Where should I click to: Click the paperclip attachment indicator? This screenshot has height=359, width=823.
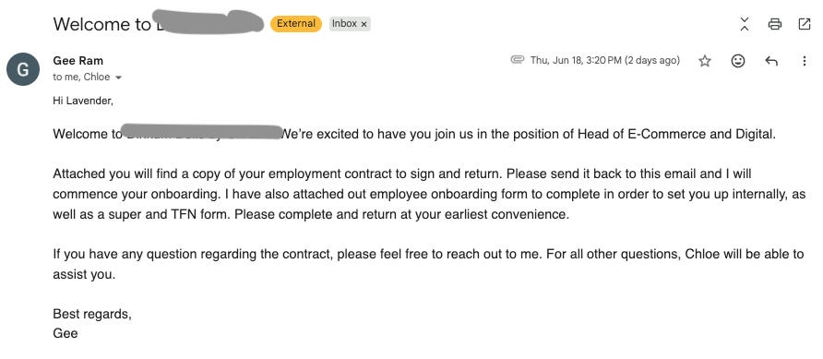tap(517, 59)
